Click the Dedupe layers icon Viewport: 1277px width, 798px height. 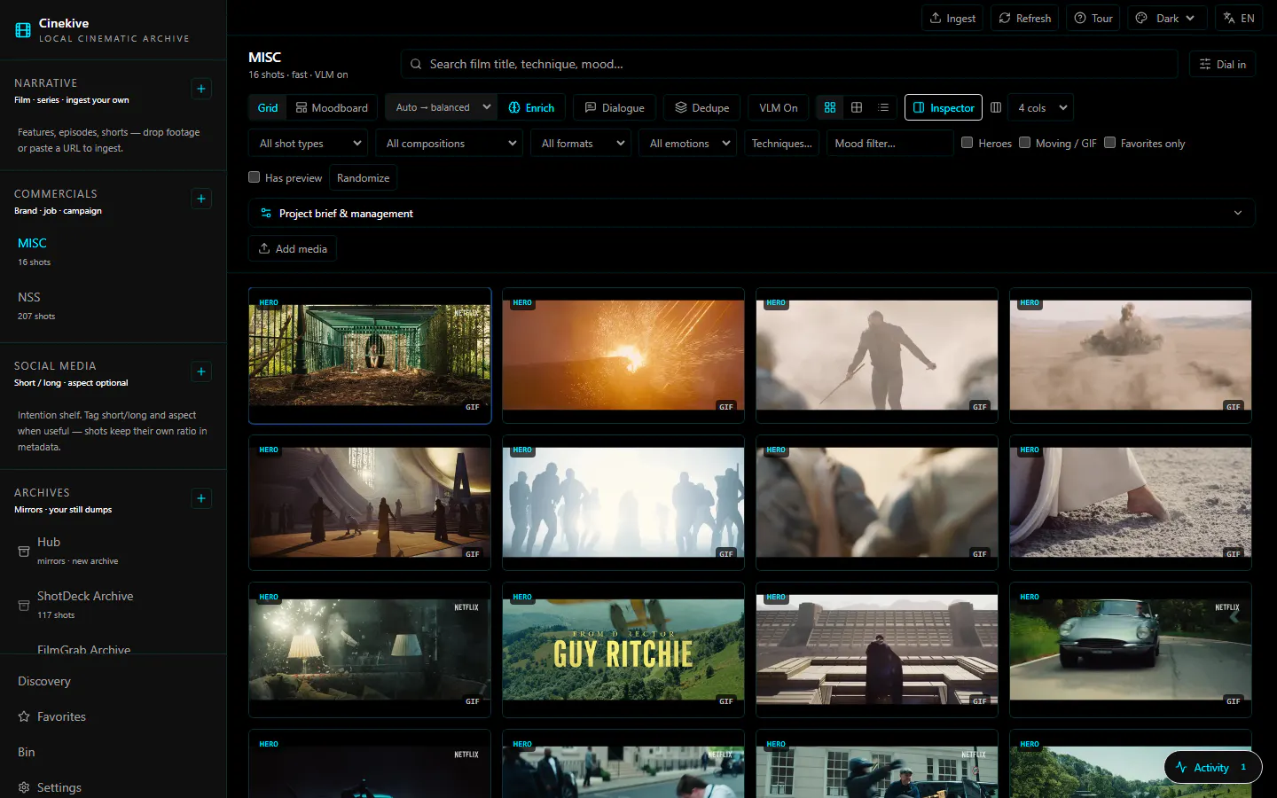point(681,107)
